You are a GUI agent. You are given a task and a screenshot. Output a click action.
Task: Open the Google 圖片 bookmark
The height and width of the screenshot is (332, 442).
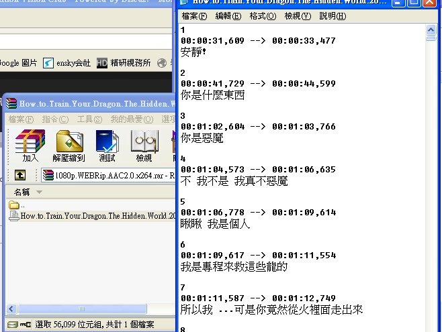18,63
